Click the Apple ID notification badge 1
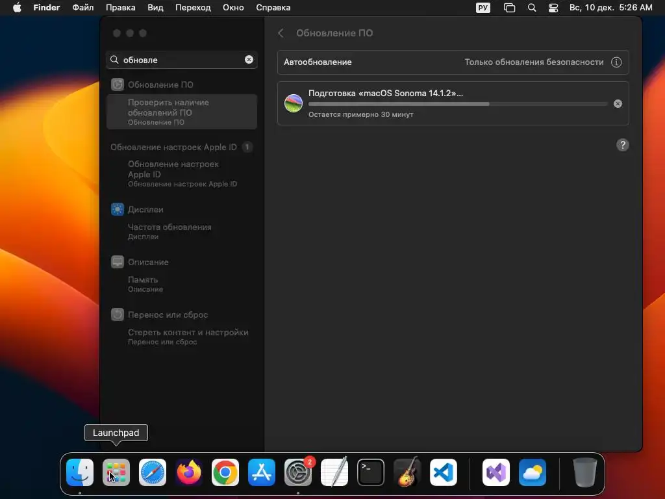 pos(247,147)
